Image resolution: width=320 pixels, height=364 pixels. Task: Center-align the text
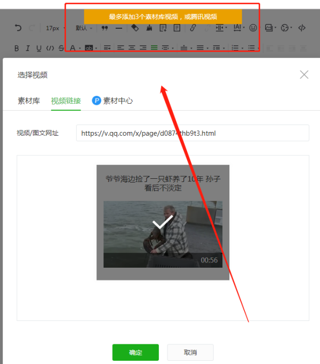[x=132, y=48]
